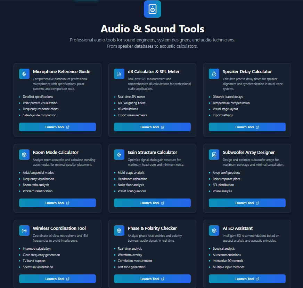Select the AI EQ Assistant gear icon

click(214, 231)
